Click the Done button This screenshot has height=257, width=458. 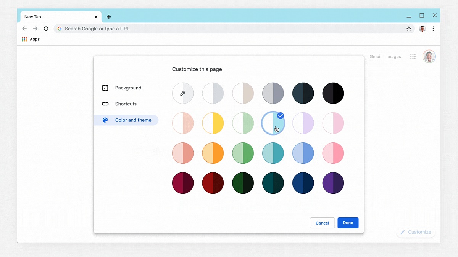pos(348,223)
